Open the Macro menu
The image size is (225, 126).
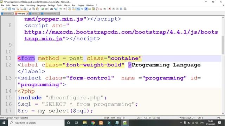pos(66,6)
